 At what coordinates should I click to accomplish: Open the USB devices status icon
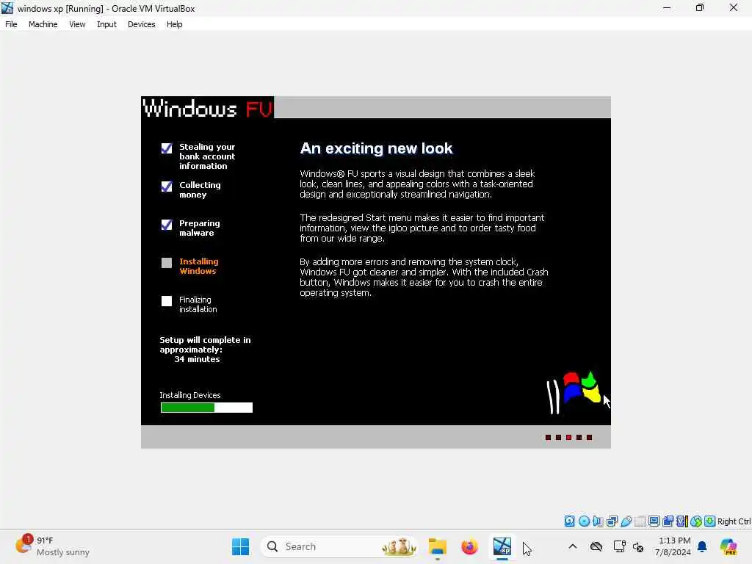click(626, 521)
